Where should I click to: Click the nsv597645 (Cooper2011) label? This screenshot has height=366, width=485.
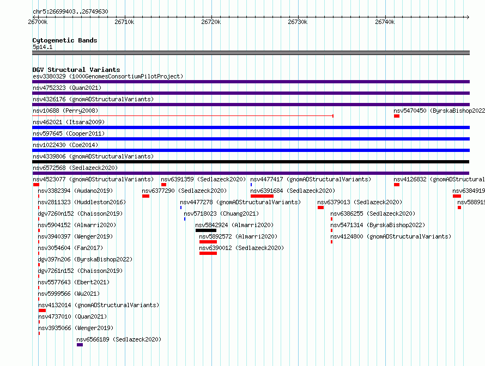pos(69,133)
